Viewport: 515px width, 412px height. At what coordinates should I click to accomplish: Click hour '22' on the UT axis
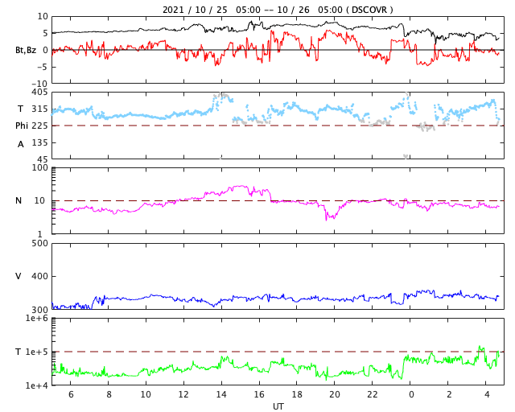[372, 394]
